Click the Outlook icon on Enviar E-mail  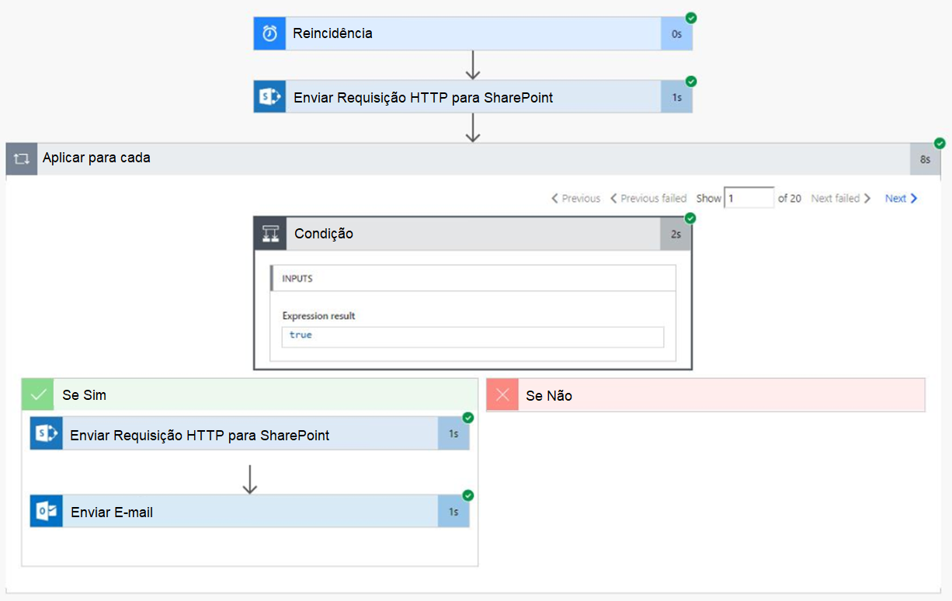pos(46,511)
